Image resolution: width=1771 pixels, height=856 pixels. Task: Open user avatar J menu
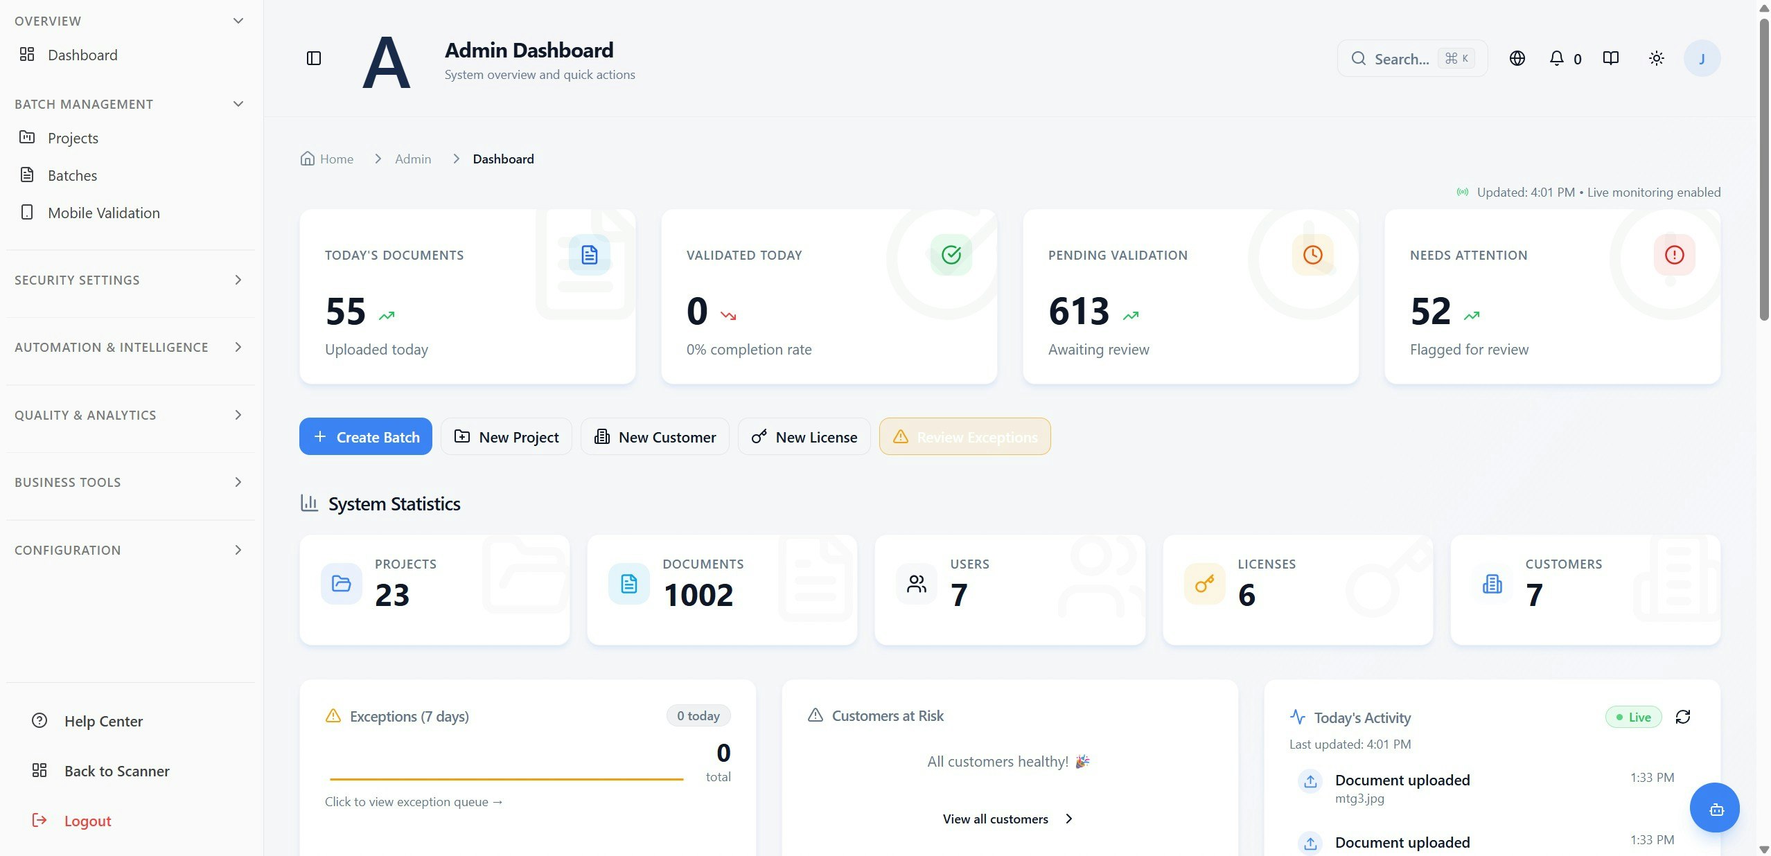(x=1702, y=58)
